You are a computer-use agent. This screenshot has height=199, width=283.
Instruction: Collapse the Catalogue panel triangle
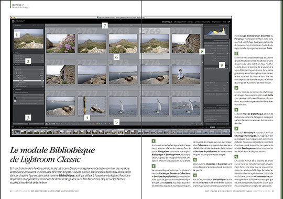14,53
